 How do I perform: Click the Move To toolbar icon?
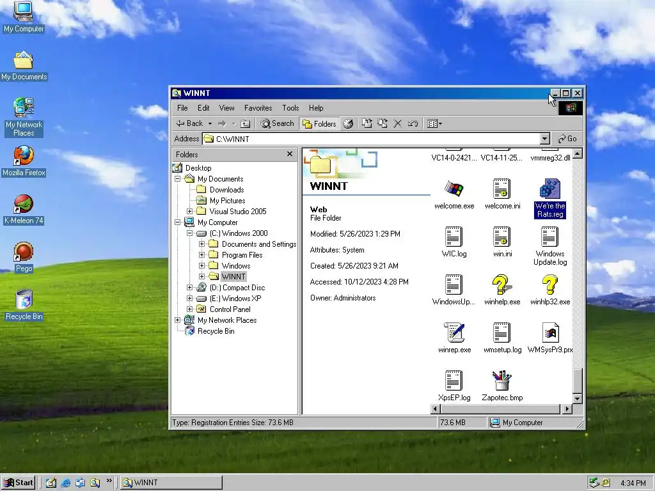click(x=367, y=123)
